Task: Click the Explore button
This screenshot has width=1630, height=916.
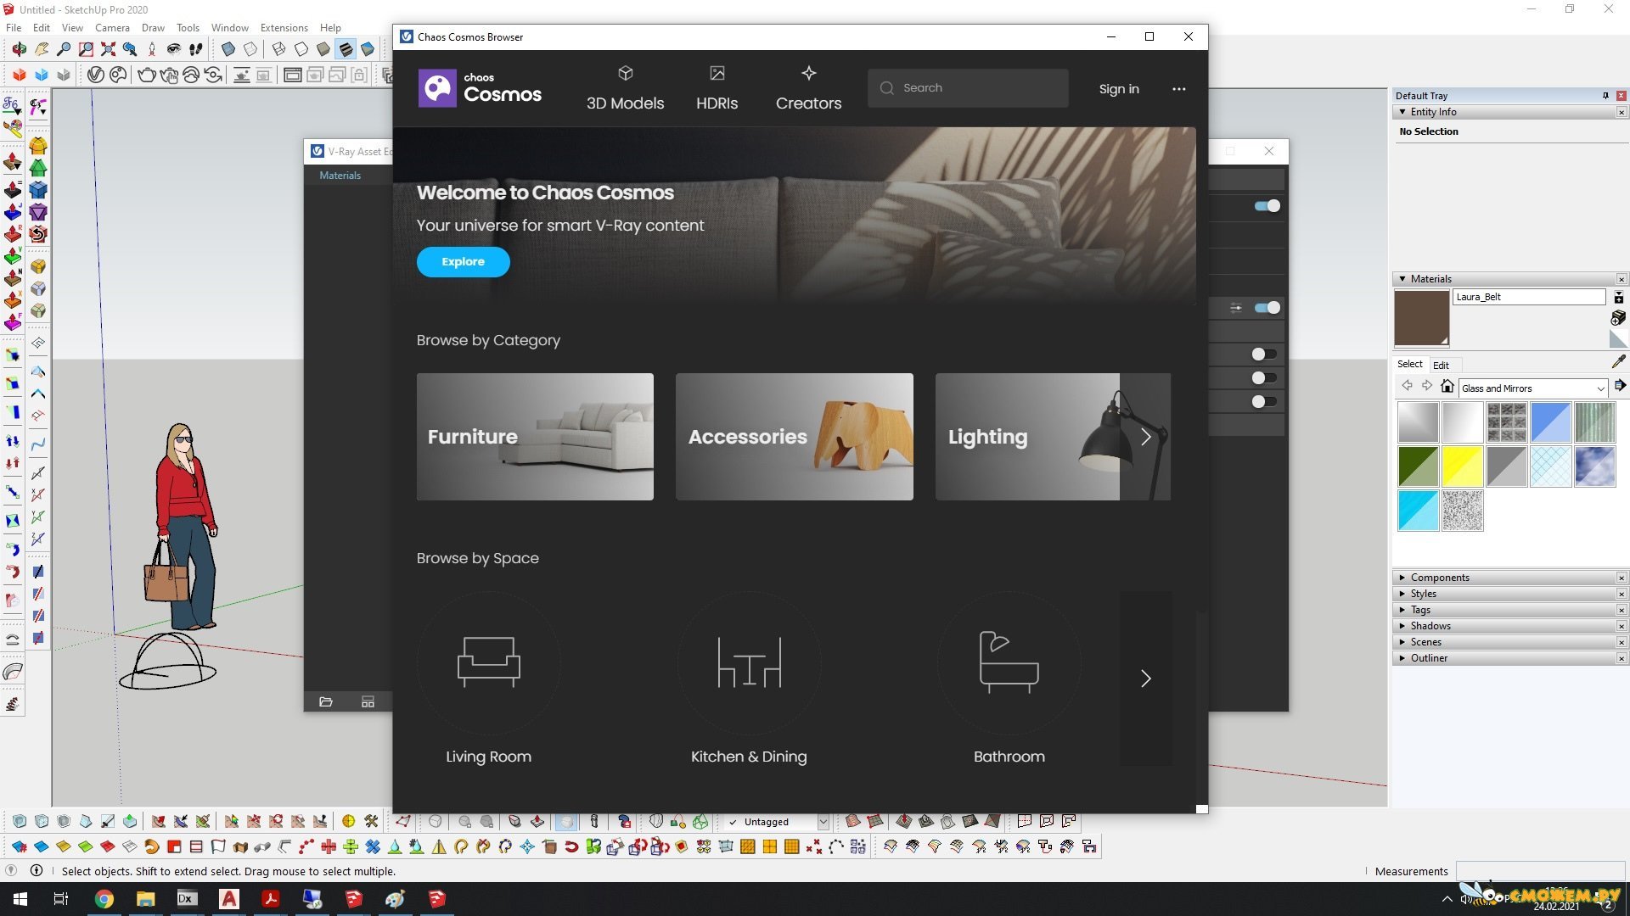Action: 463,262
